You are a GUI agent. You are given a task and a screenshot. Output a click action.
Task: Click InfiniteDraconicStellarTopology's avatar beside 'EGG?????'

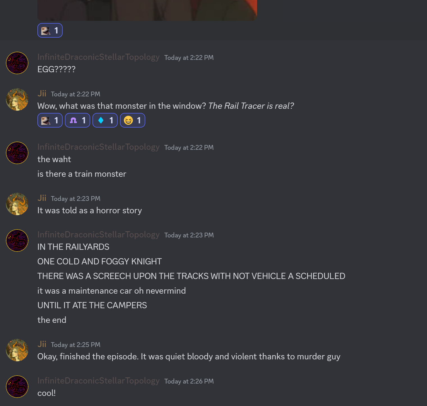point(17,63)
